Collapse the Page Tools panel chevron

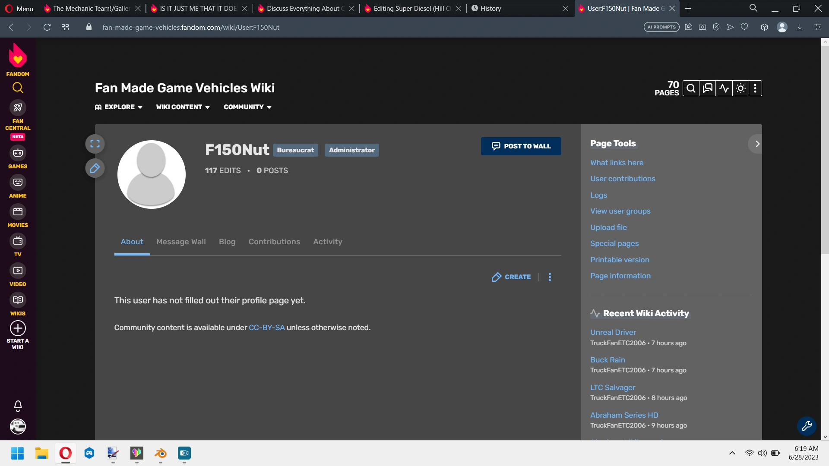click(756, 144)
